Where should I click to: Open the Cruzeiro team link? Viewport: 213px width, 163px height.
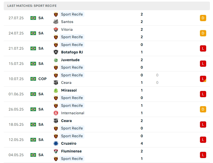69,143
